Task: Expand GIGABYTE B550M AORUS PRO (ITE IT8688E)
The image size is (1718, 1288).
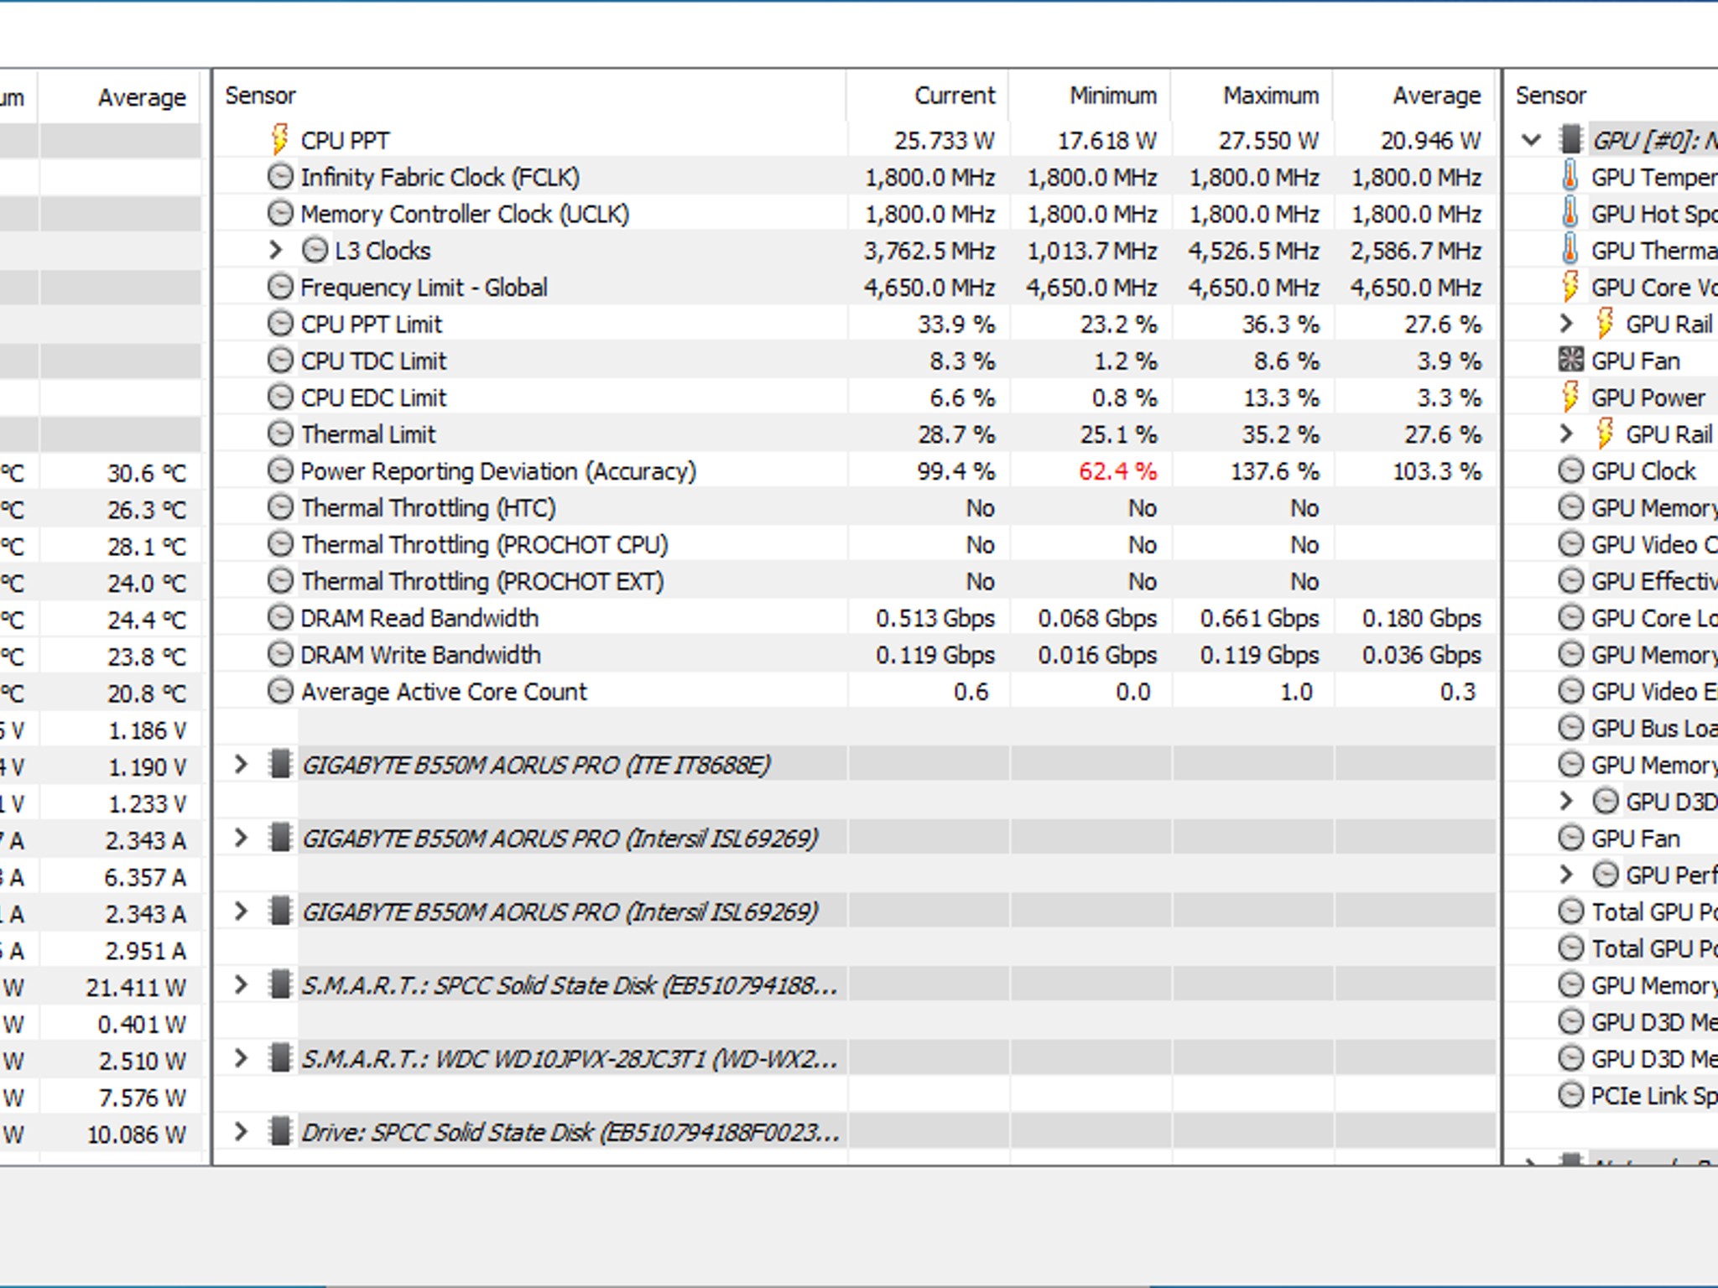Action: (x=241, y=765)
